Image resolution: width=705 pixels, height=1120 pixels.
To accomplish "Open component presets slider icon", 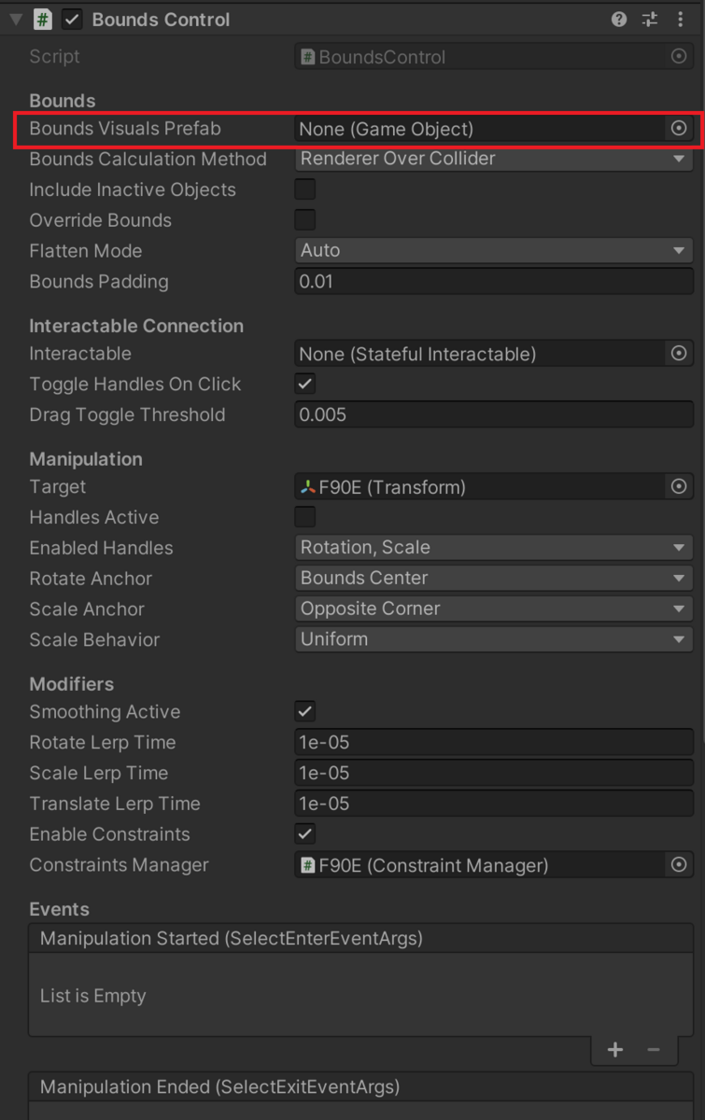I will [x=650, y=19].
